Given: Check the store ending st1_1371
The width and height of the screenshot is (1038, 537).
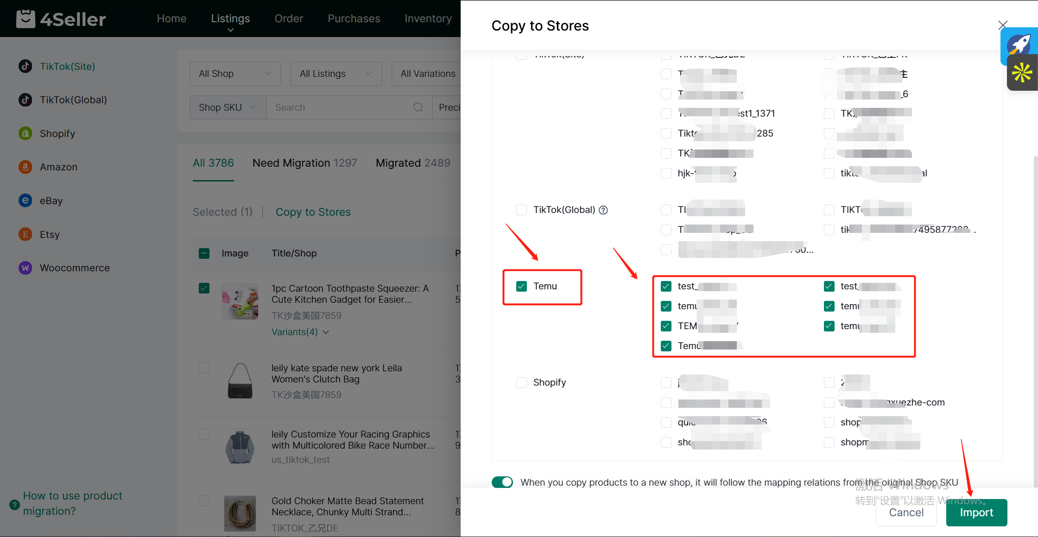Looking at the screenshot, I should tap(666, 113).
